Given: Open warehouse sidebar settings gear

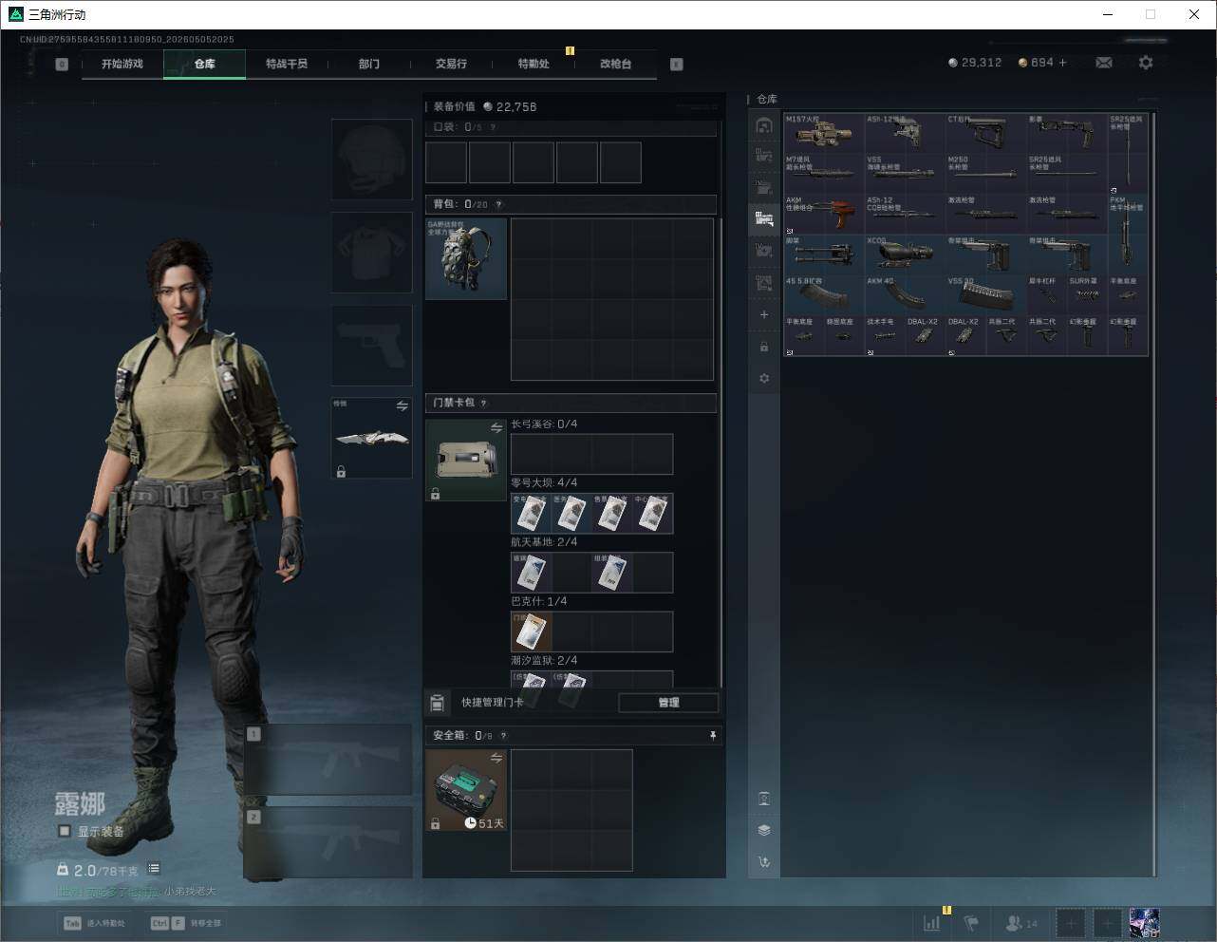Looking at the screenshot, I should pos(764,378).
